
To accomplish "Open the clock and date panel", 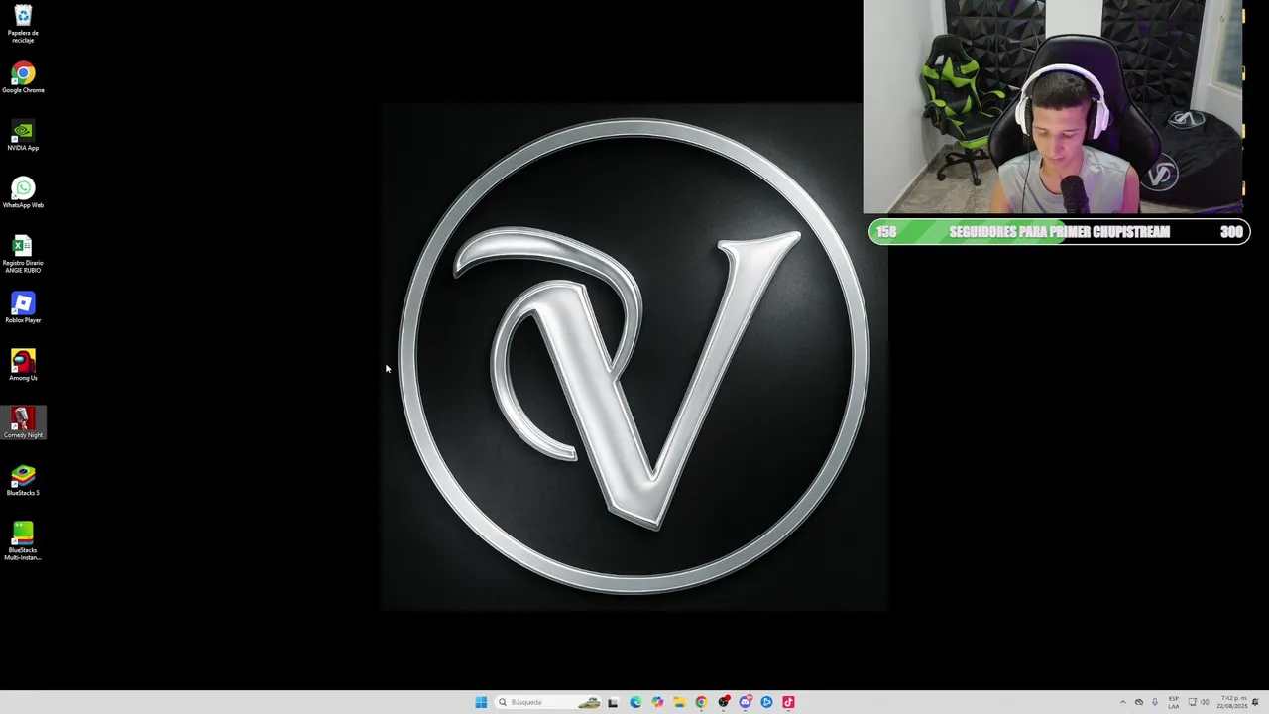I will pos(1233,702).
